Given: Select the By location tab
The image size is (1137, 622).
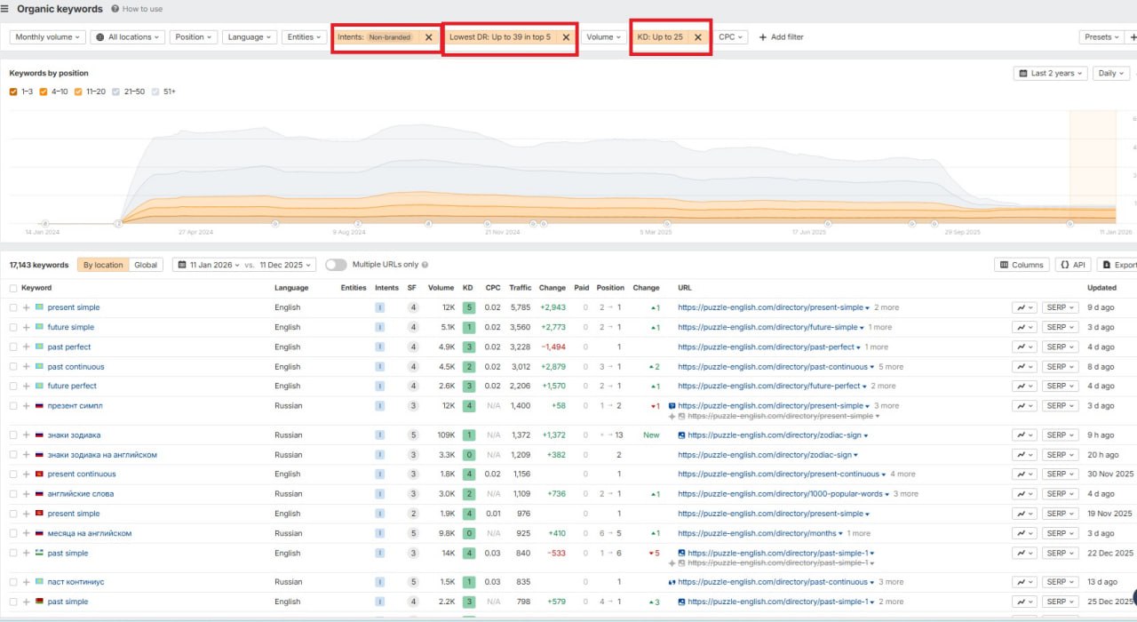Looking at the screenshot, I should [103, 265].
